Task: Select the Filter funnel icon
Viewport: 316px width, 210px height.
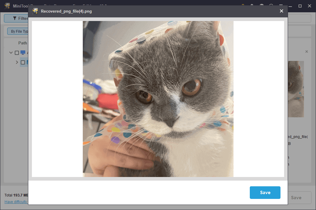Action: tap(14, 18)
